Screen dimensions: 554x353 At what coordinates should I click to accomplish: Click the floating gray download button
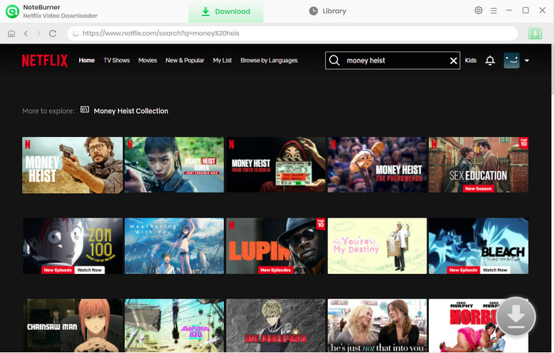516,317
